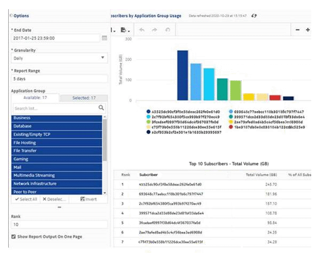Click the search magnifier in list
This screenshot has height=263, width=323.
coord(101,108)
